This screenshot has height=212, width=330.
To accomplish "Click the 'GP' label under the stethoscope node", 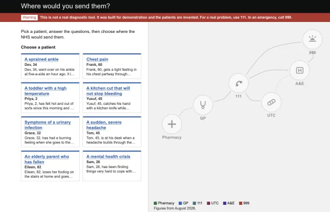I will 202,118.
